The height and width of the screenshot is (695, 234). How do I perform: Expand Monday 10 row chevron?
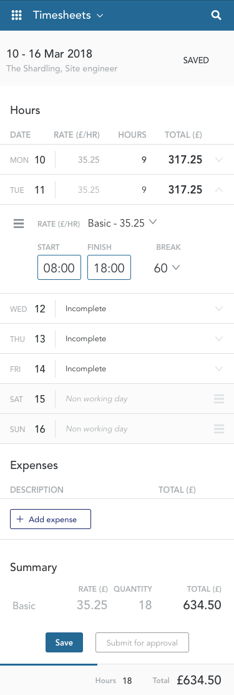pyautogui.click(x=218, y=160)
